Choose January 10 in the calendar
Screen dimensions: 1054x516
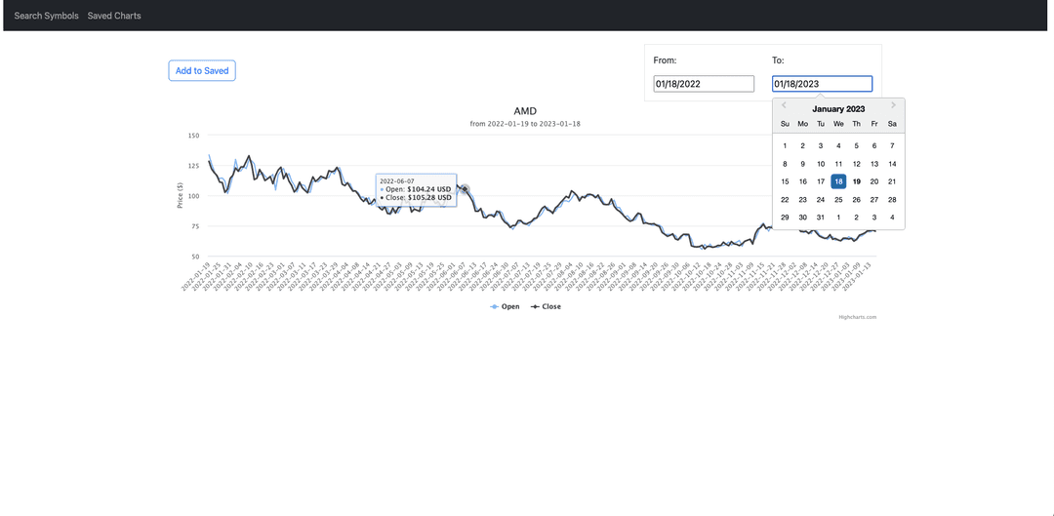click(x=821, y=164)
